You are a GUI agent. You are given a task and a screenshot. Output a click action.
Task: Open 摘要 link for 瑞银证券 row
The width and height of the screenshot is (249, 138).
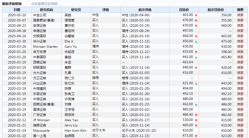point(240,125)
